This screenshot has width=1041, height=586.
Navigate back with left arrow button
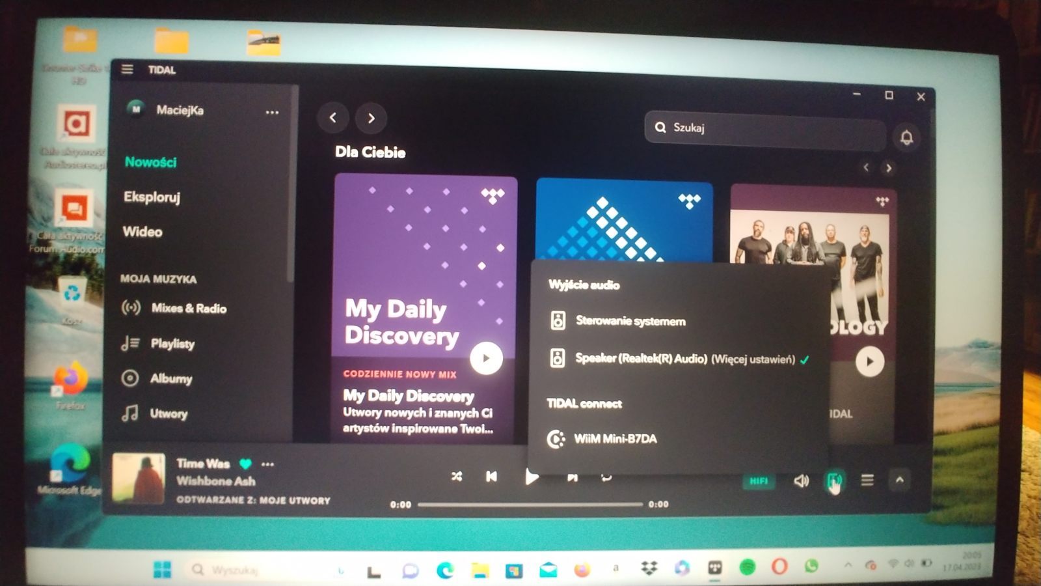[x=333, y=118]
